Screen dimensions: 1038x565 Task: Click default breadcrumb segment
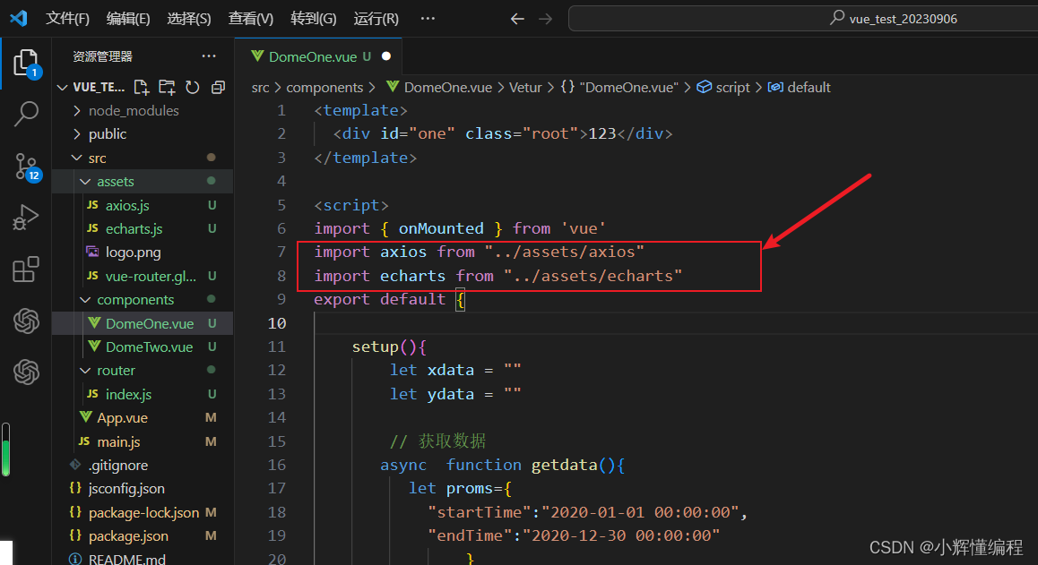[799, 88]
